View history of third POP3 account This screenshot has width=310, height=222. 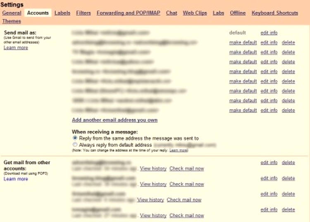150,200
